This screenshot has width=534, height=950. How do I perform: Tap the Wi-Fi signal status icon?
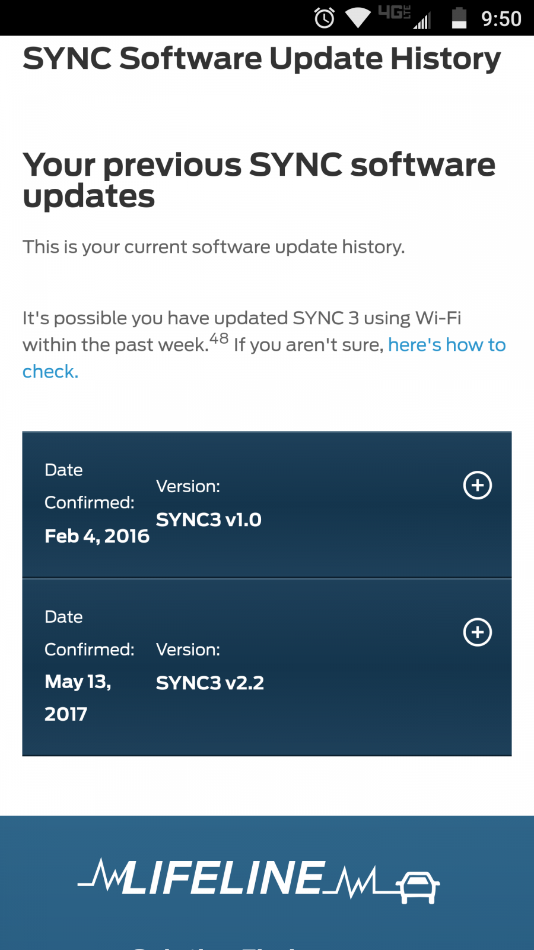coord(358,18)
